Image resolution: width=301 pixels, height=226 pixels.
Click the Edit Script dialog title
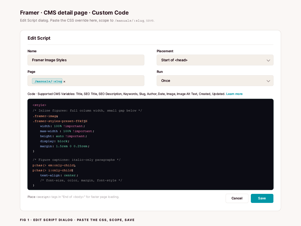pos(39,38)
